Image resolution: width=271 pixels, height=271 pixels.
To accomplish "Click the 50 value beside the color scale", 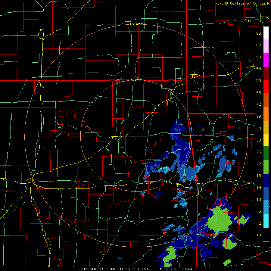I will [x=259, y=81].
